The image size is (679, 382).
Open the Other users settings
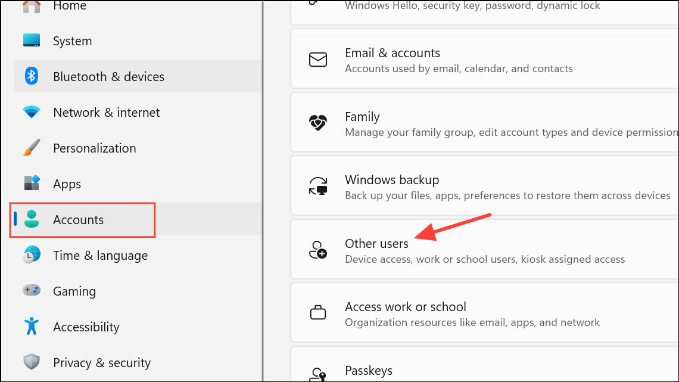[x=376, y=244]
